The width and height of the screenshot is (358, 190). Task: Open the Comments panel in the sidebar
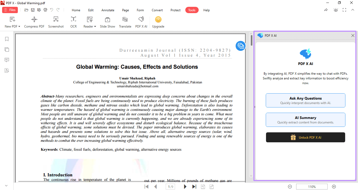coord(7,60)
